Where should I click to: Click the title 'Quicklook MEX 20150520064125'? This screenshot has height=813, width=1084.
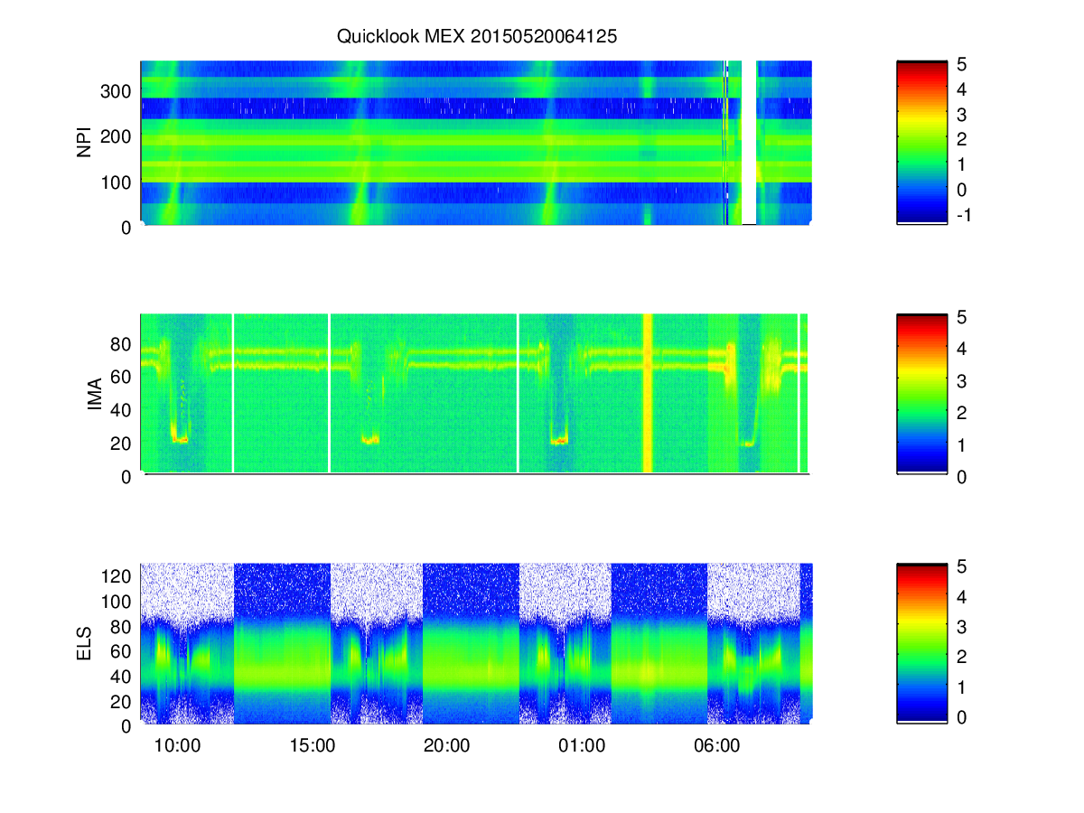point(476,37)
